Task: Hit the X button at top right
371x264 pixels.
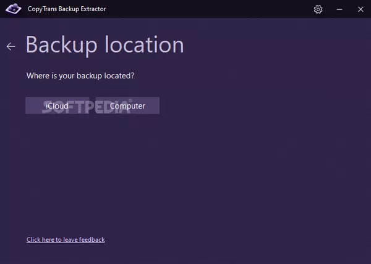Action: pos(360,9)
